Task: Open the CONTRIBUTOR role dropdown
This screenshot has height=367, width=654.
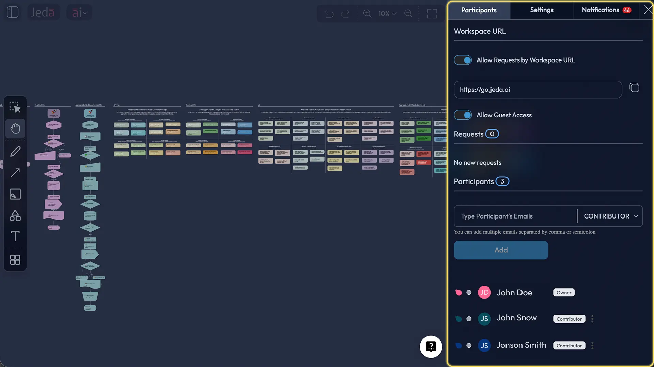Action: tap(610, 216)
